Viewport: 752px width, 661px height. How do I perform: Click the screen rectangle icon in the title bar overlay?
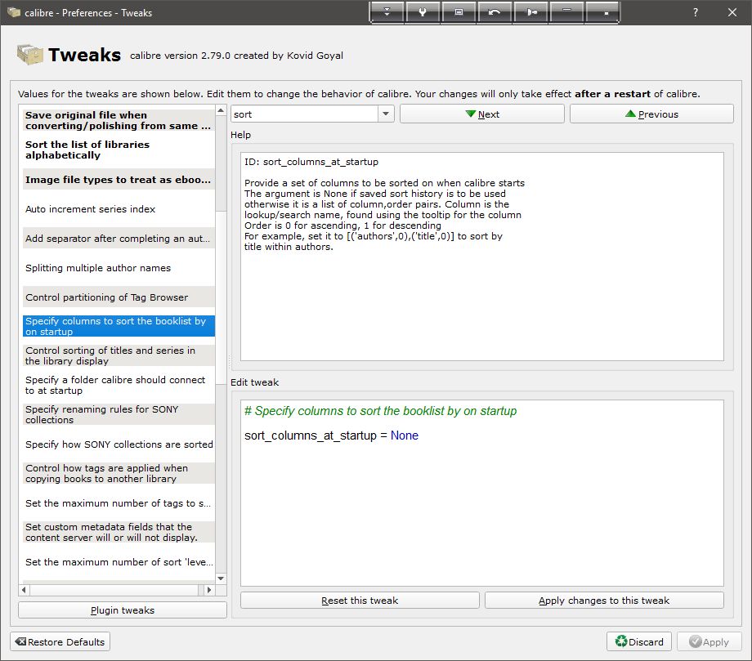pyautogui.click(x=459, y=12)
